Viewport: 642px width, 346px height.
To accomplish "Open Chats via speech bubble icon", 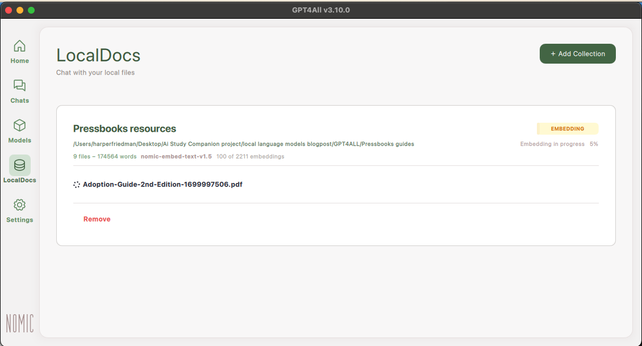I will tap(19, 86).
